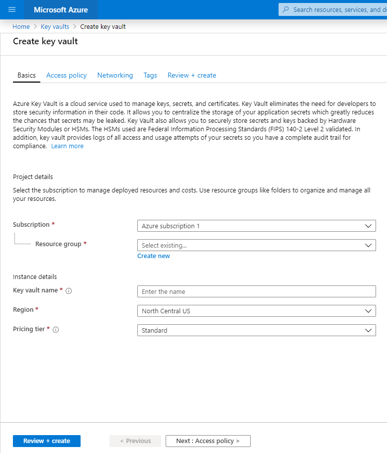The height and width of the screenshot is (453, 387).
Task: Click the Create new resource group link
Action: coord(154,256)
